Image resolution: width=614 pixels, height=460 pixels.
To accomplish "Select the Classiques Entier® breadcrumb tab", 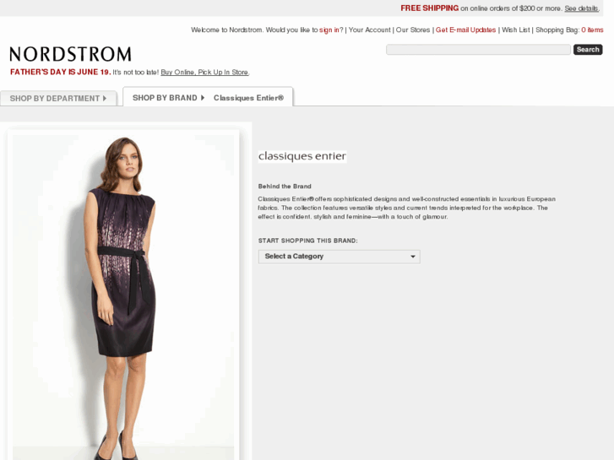I will (x=248, y=98).
